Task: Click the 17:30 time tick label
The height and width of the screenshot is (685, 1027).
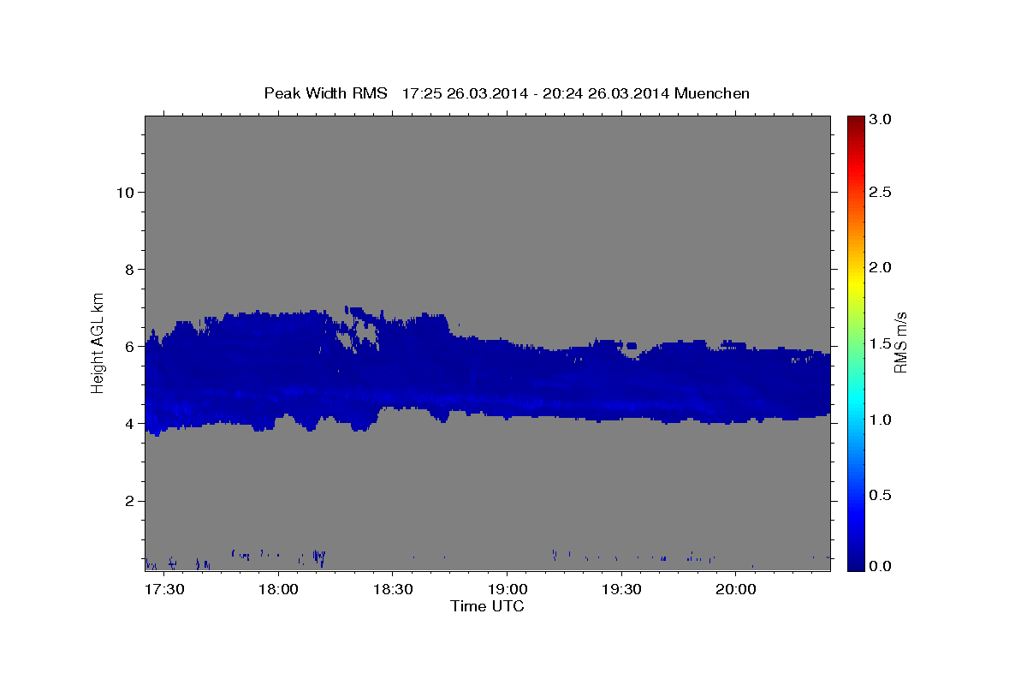Action: [163, 590]
